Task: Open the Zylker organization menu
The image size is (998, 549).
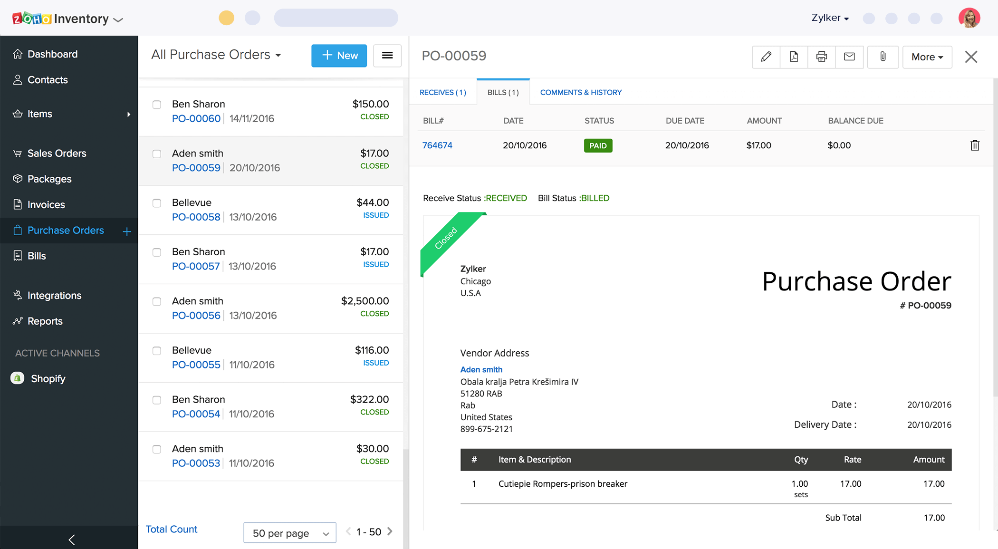Action: tap(830, 18)
